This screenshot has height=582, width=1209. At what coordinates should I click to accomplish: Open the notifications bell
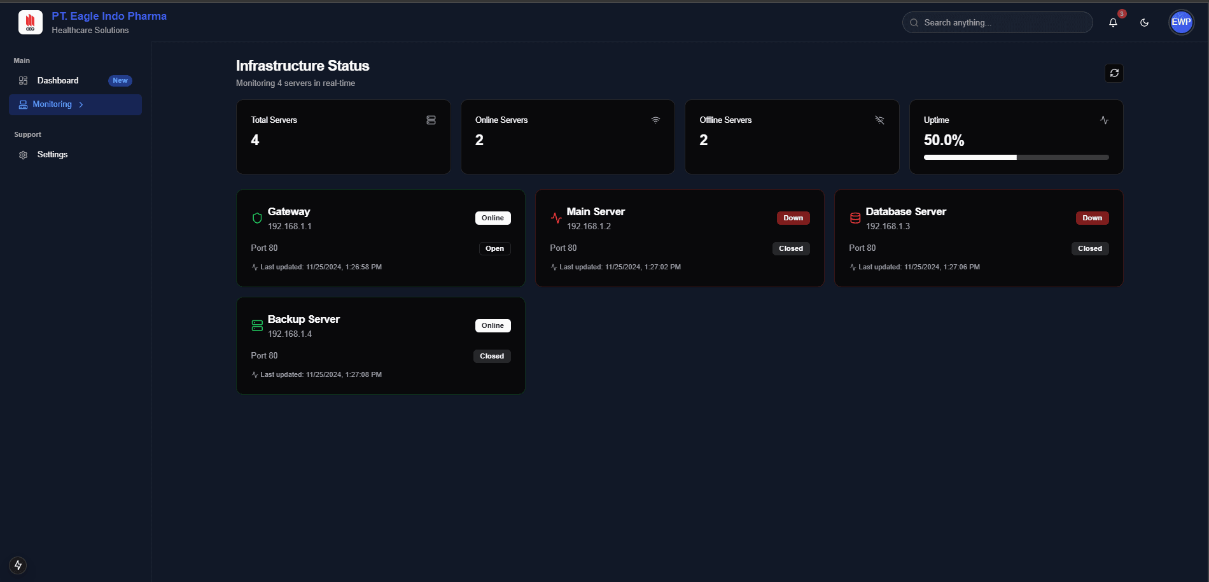click(x=1113, y=22)
